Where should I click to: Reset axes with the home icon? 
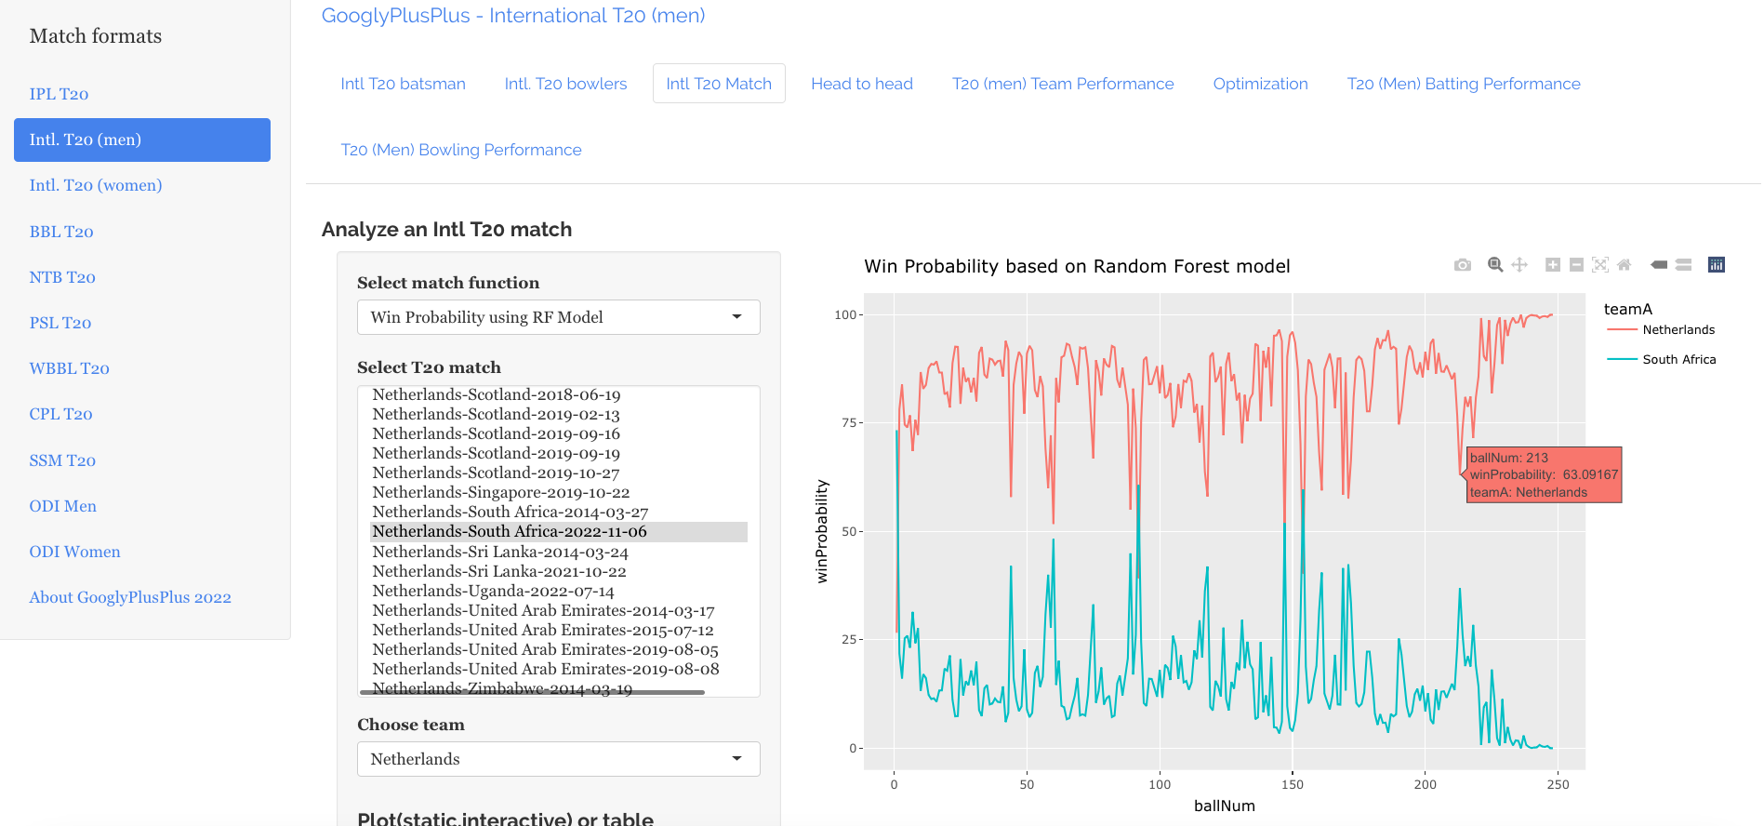1625,265
